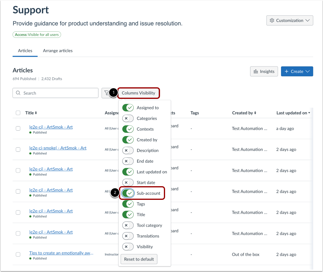Disable the Tags column toggle
The height and width of the screenshot is (272, 323).
pos(128,204)
